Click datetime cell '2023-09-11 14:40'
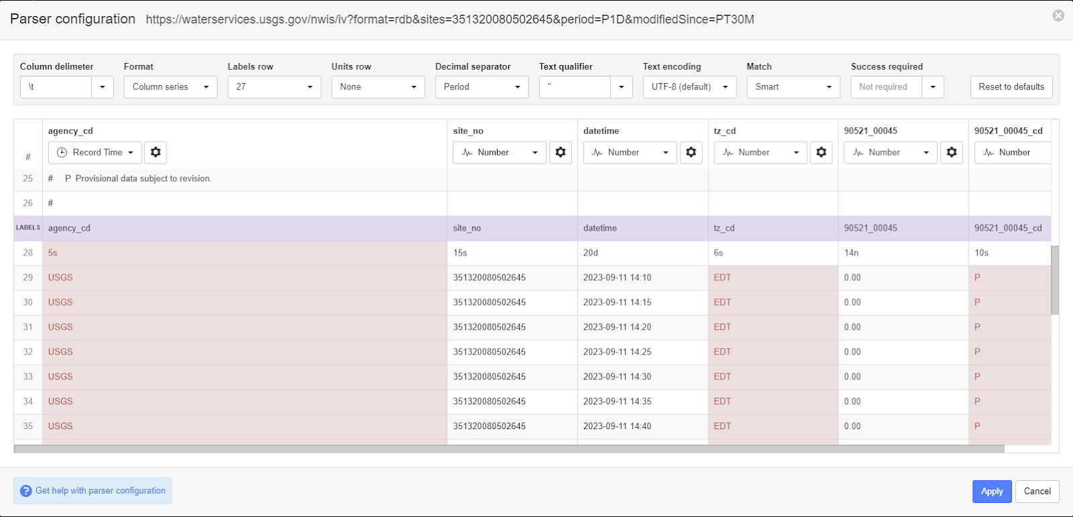 (x=642, y=426)
